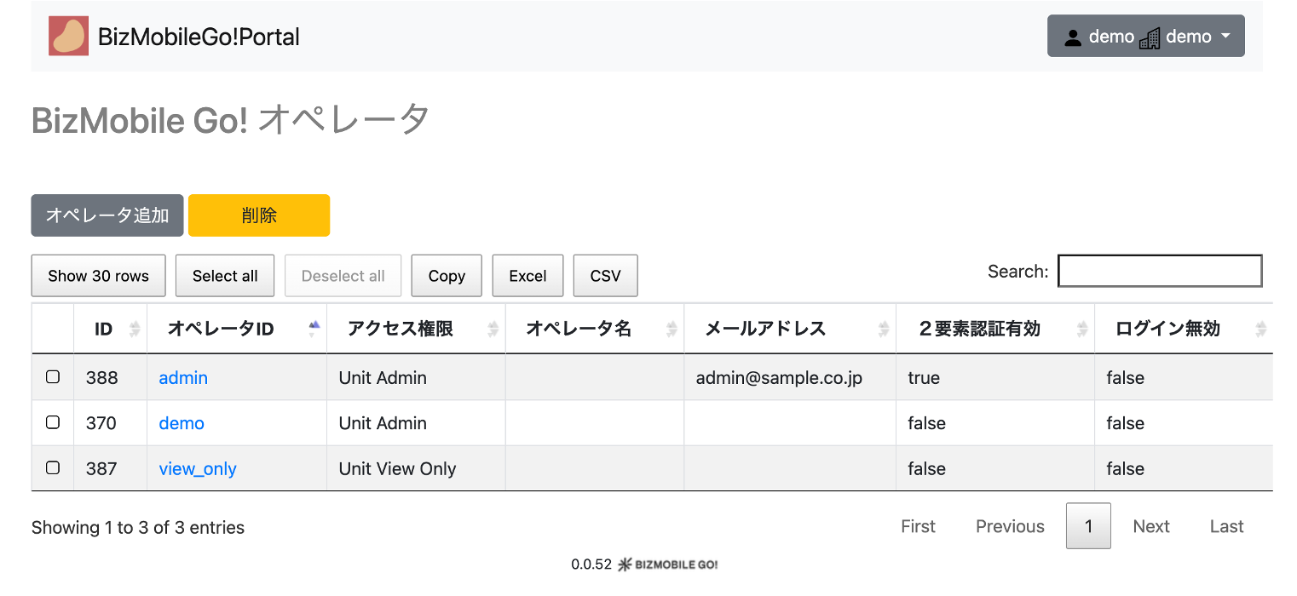Click sort icon on ログイン無効 column

[x=1260, y=330]
